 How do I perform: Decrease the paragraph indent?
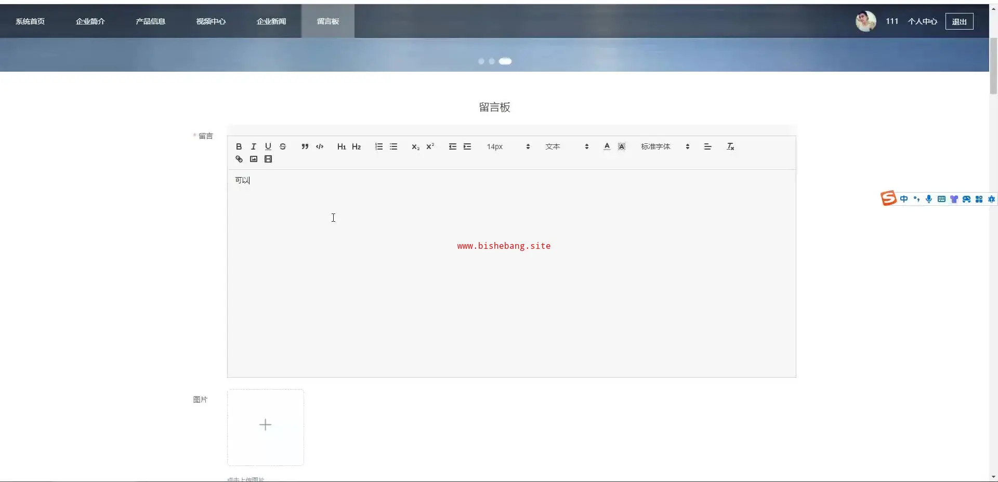453,146
